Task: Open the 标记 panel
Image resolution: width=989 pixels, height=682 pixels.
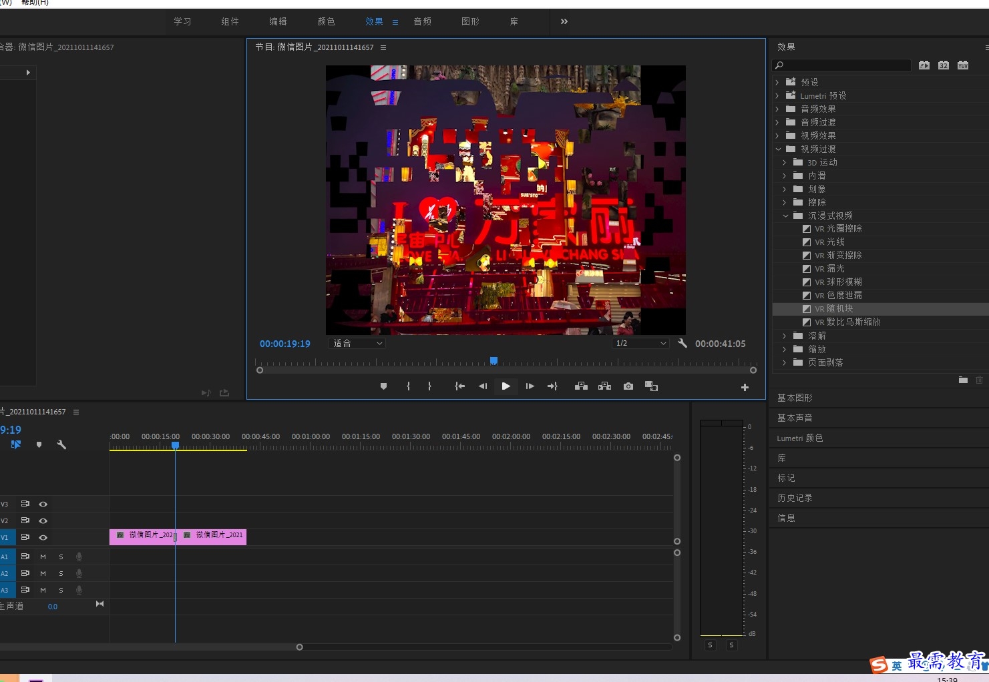Action: pos(786,478)
